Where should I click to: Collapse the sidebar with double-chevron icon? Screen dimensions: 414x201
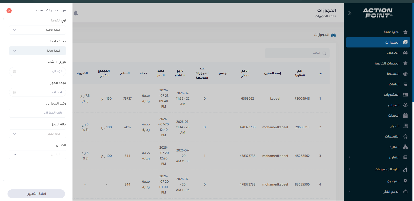(350, 13)
